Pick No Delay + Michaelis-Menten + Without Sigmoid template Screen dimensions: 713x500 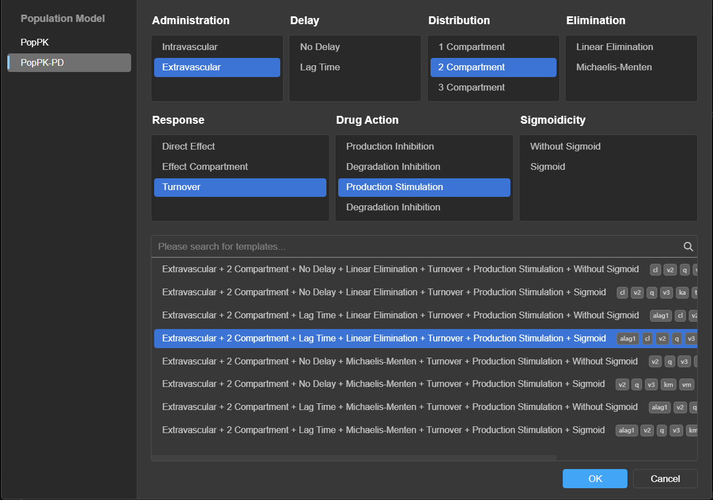pos(425,361)
